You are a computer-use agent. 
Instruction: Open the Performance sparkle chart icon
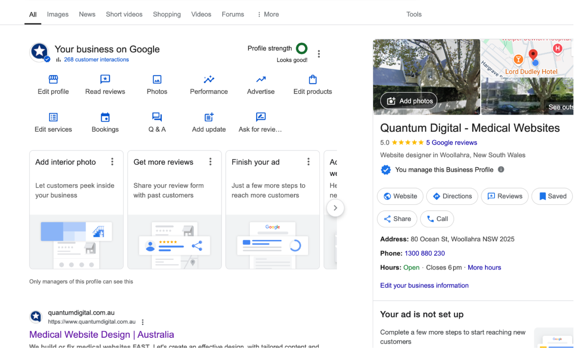tap(209, 79)
